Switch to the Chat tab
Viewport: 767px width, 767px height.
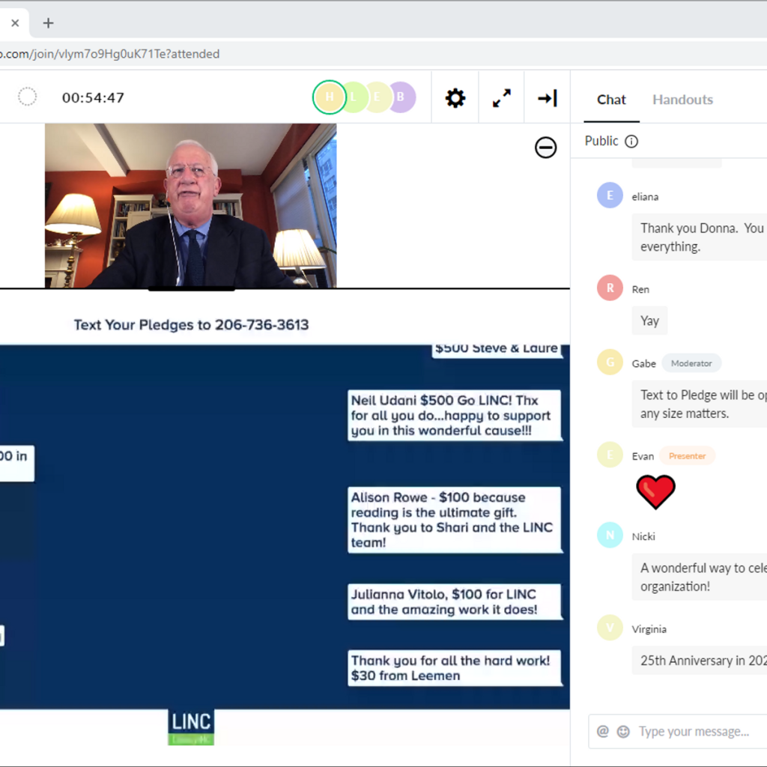611,100
